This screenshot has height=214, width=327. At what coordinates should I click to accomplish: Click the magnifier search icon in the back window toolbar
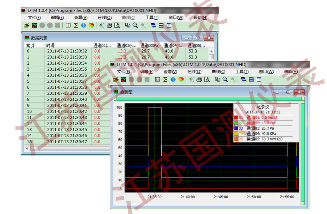click(x=135, y=25)
